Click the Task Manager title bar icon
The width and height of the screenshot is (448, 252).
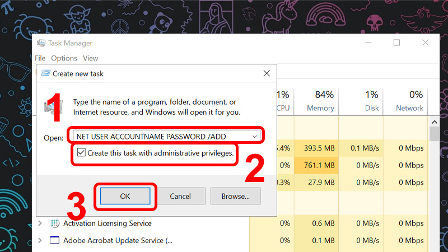click(x=41, y=43)
